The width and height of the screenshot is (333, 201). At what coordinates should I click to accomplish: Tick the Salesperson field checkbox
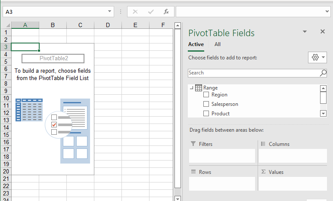click(x=206, y=104)
